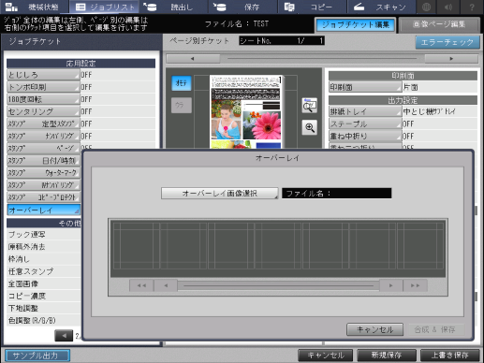Viewport: 484px width, 363px height.
Task: Click the globe icon in top bar
Action: pyautogui.click(x=426, y=7)
